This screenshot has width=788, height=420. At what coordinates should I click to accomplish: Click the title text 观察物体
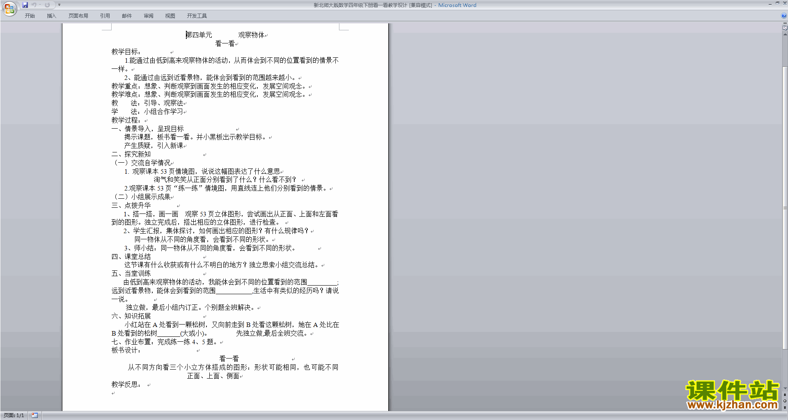(x=251, y=35)
